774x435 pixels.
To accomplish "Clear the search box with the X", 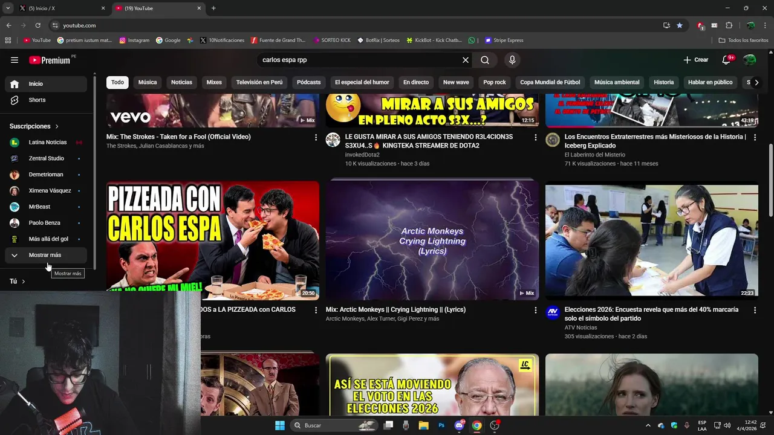I will point(466,60).
